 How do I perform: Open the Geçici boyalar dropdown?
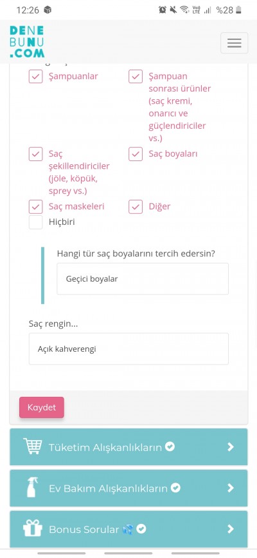tap(143, 278)
